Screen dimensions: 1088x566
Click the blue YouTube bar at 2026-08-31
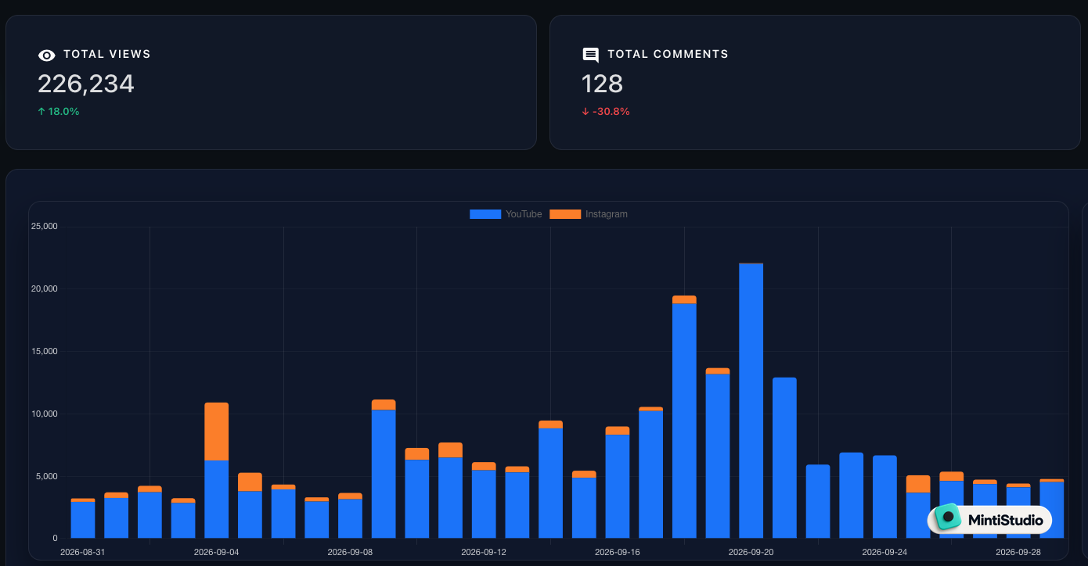[x=83, y=520]
